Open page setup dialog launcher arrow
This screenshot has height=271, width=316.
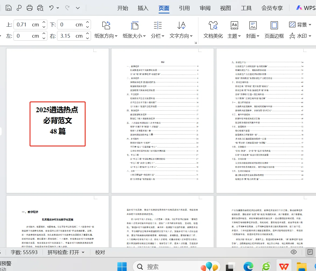pos(195,43)
